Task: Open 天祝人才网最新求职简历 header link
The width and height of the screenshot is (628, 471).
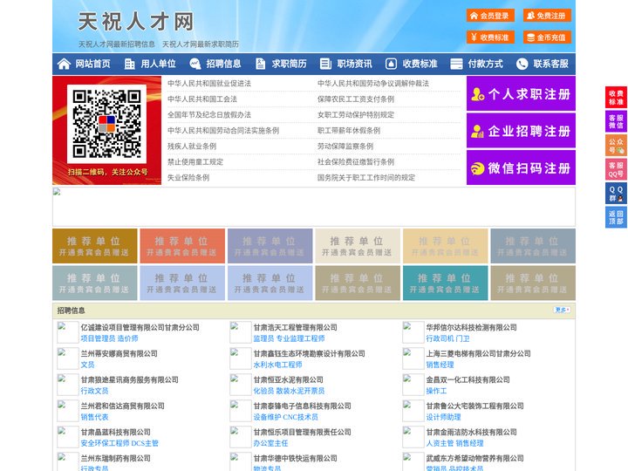Action: tap(201, 44)
